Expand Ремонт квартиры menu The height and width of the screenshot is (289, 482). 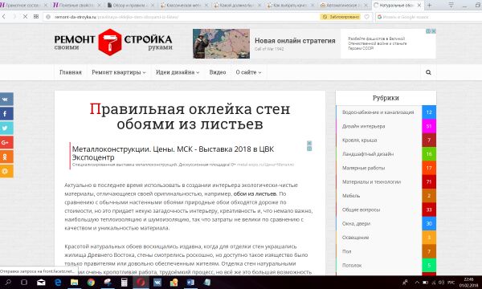119,72
